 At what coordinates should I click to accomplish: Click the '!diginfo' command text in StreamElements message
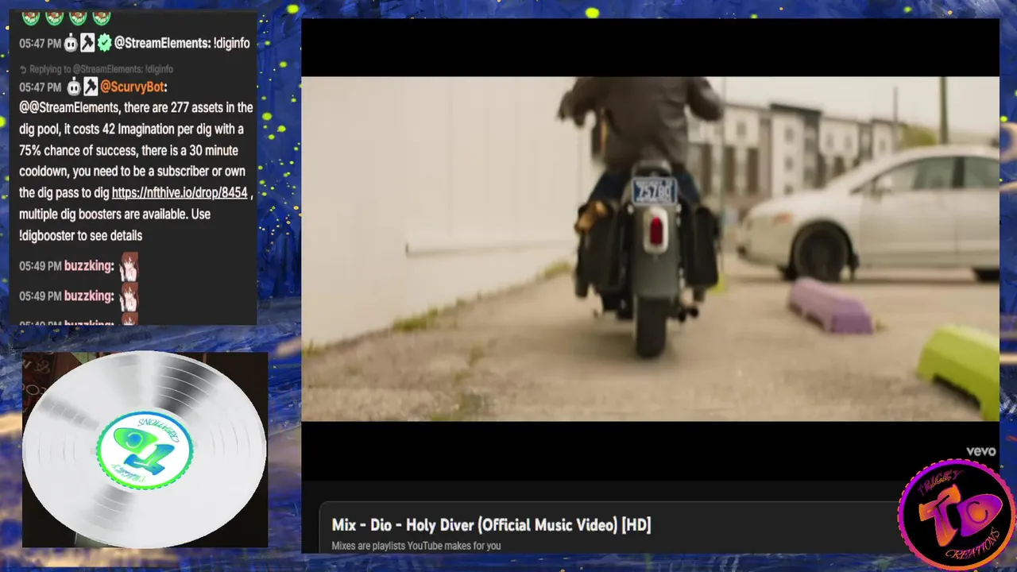point(231,44)
